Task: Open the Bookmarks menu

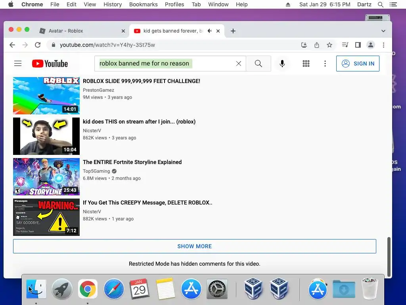Action: point(144,4)
